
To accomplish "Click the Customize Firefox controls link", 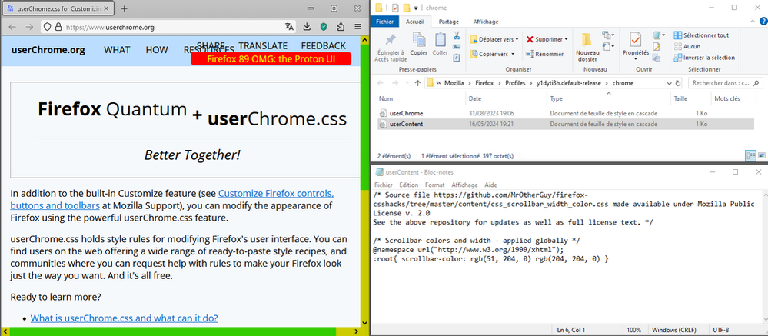I will coord(275,194).
